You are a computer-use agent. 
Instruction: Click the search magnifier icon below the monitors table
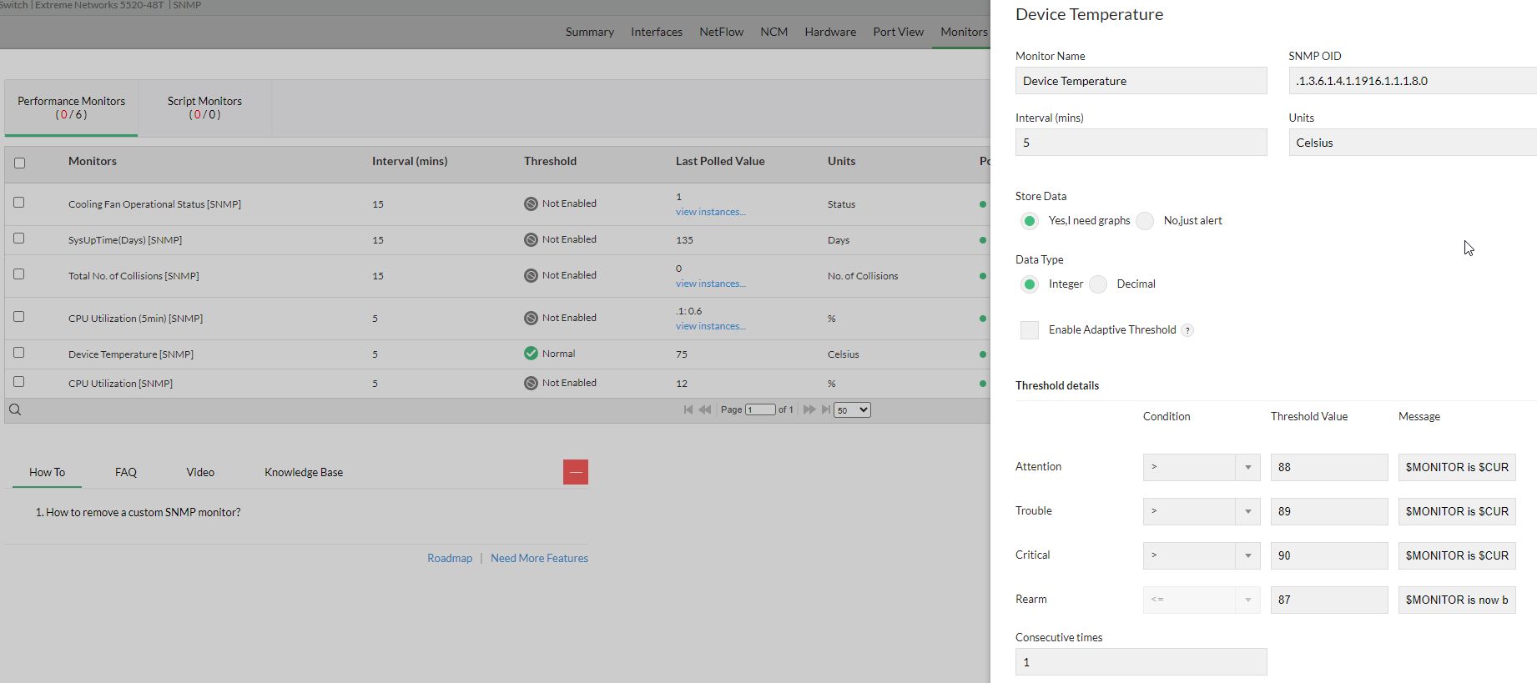click(x=15, y=409)
